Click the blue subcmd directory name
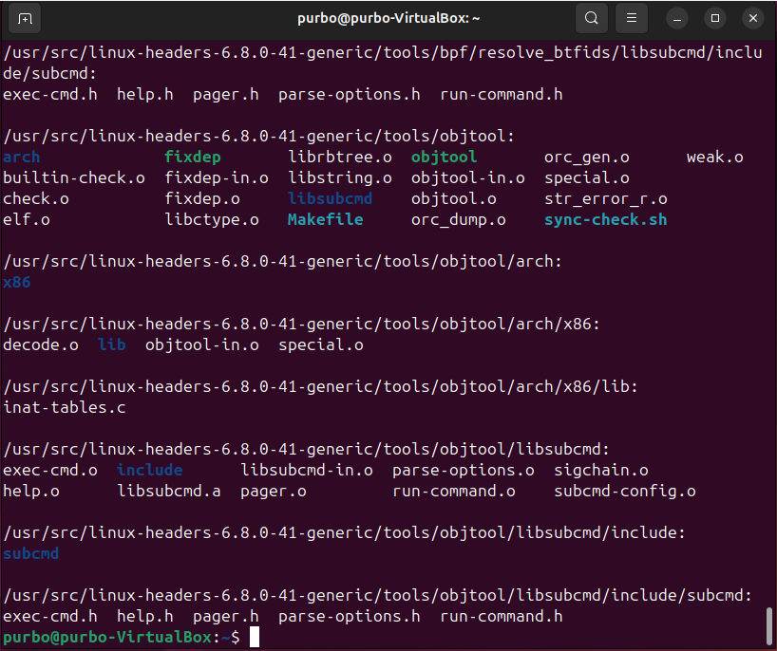Image resolution: width=777 pixels, height=651 pixels. tap(30, 553)
